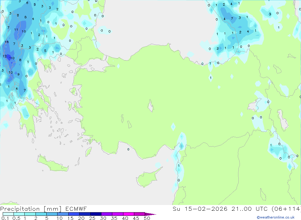Click the '25' legend scale label

(x=92, y=218)
